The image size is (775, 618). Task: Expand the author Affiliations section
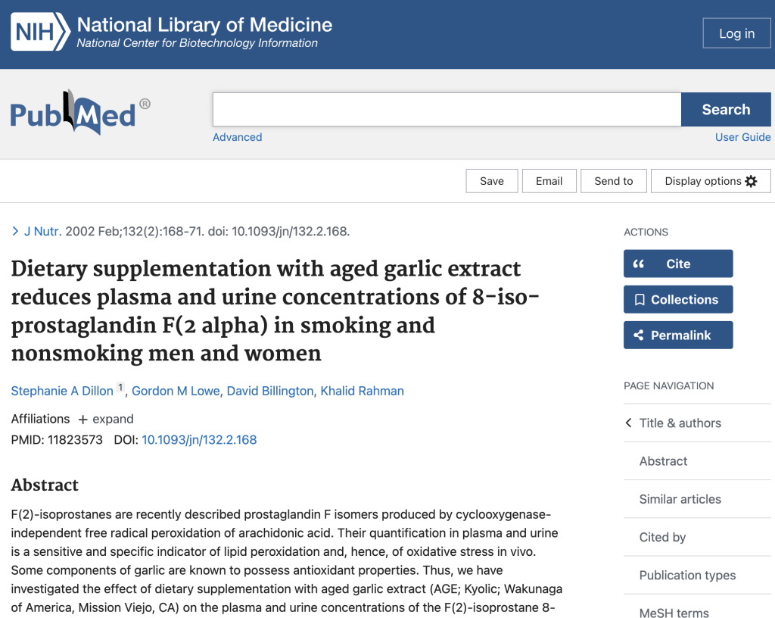(x=106, y=420)
